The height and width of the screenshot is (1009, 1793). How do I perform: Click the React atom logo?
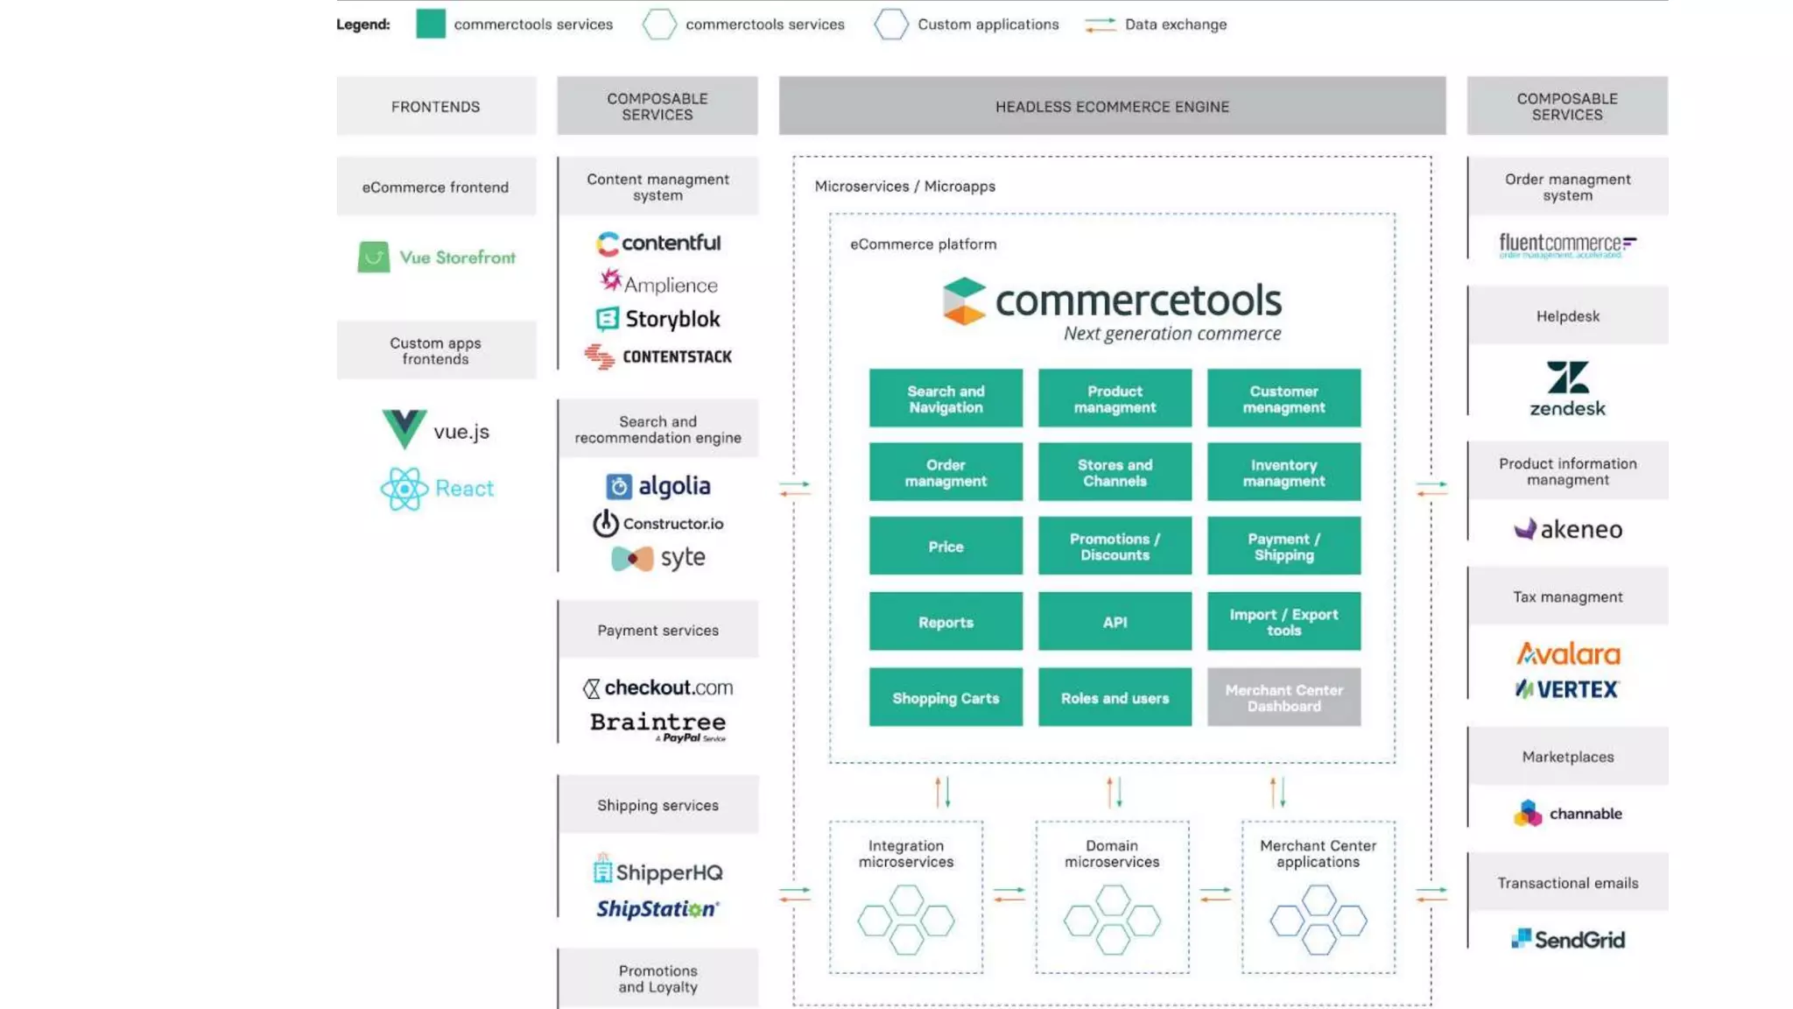coord(404,489)
